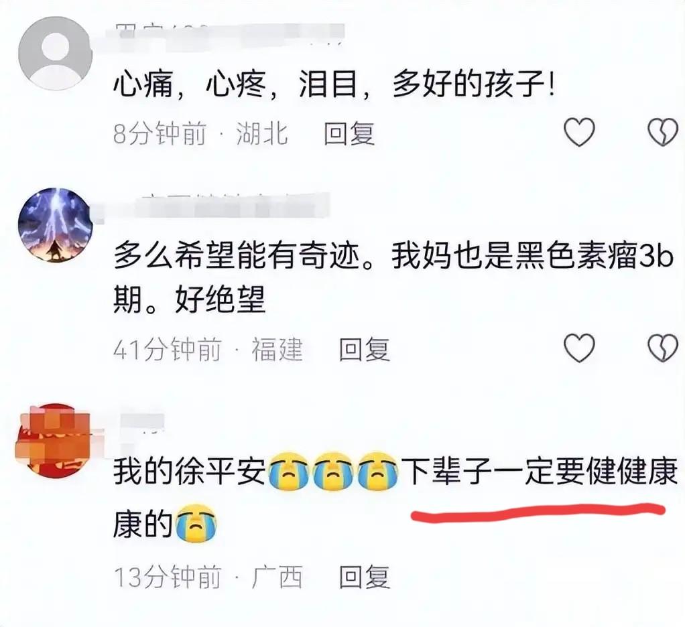Reply to the 8分钟前 Hubei comment

pyautogui.click(x=349, y=133)
